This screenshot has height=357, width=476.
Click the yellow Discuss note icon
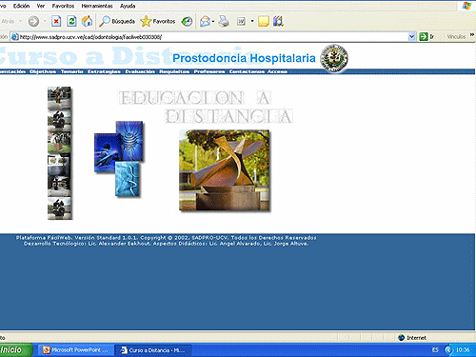tap(264, 21)
